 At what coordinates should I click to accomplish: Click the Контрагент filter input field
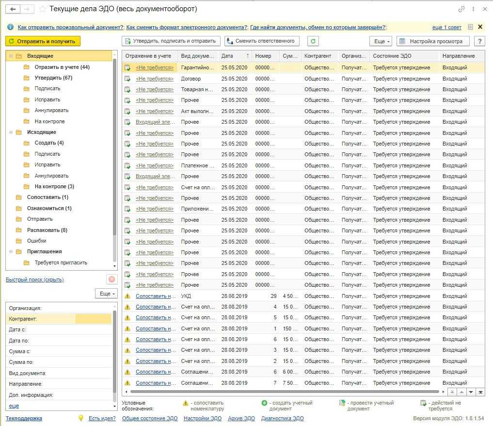(93, 319)
